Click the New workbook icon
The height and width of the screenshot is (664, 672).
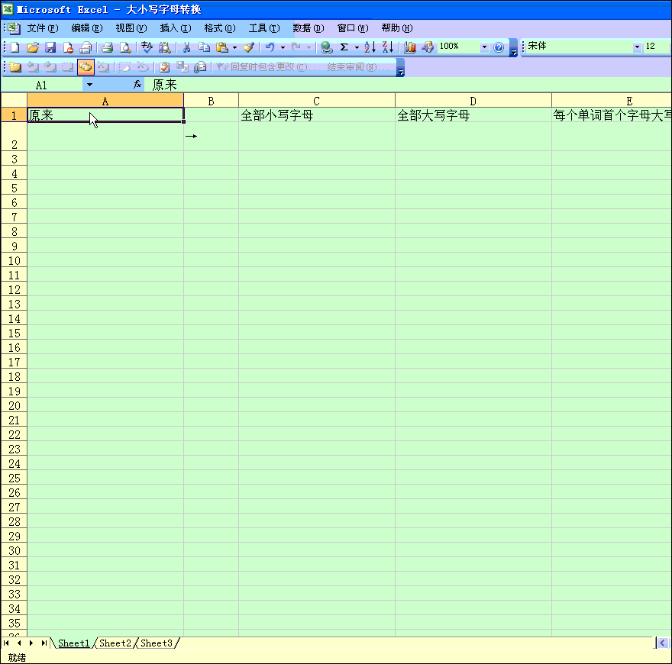pos(15,47)
